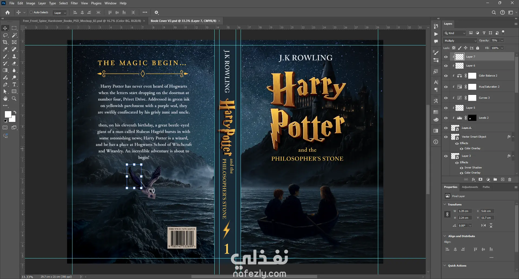Hide the Curves 3 adjustment layer

[x=446, y=98]
